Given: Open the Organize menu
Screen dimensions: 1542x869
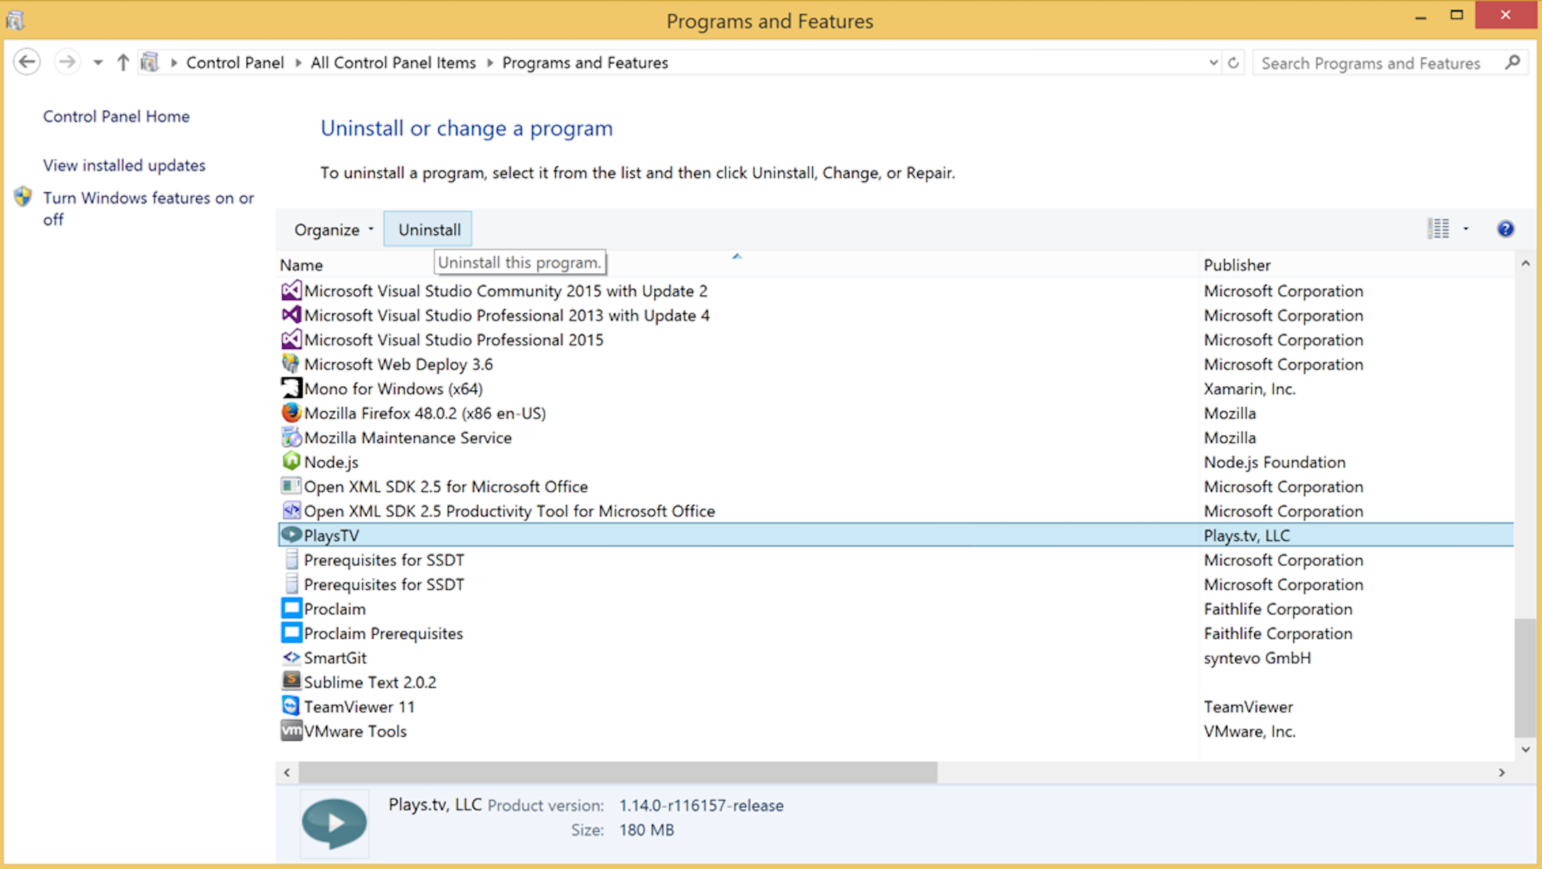Looking at the screenshot, I should coord(333,230).
